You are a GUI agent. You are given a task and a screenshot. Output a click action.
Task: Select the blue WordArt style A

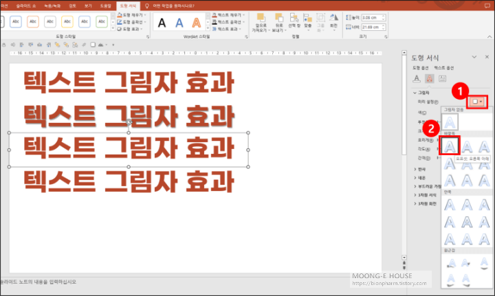[x=179, y=23]
